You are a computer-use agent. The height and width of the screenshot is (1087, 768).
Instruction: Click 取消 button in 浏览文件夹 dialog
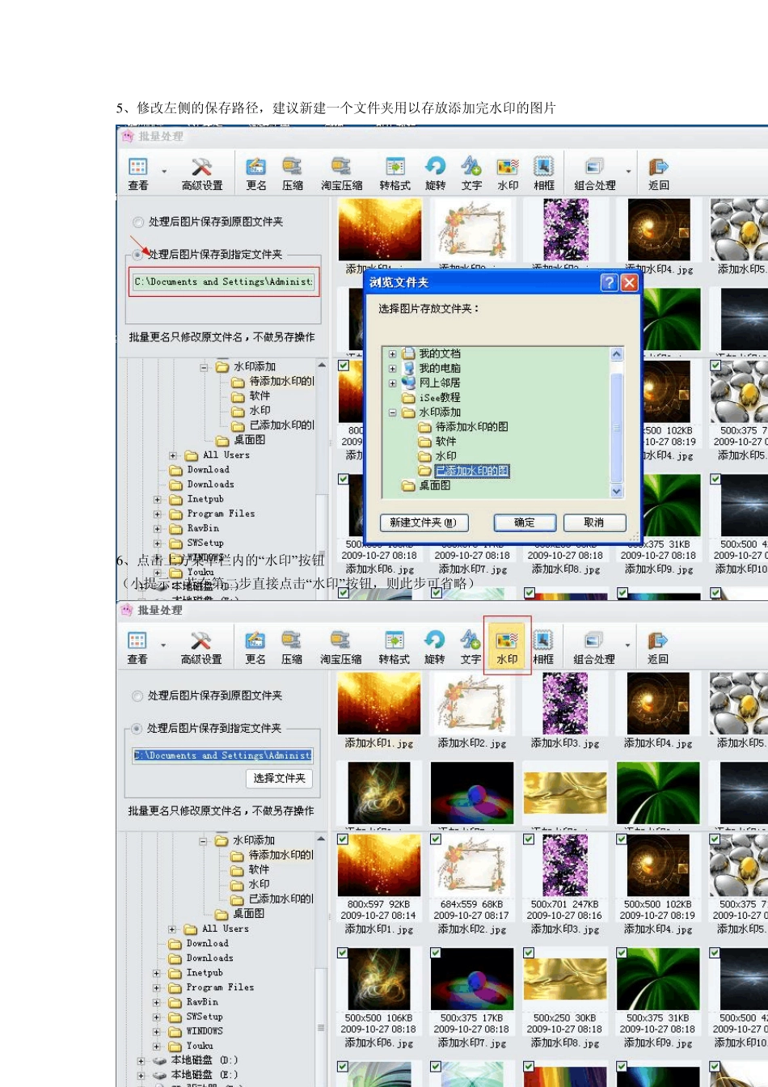(x=594, y=522)
